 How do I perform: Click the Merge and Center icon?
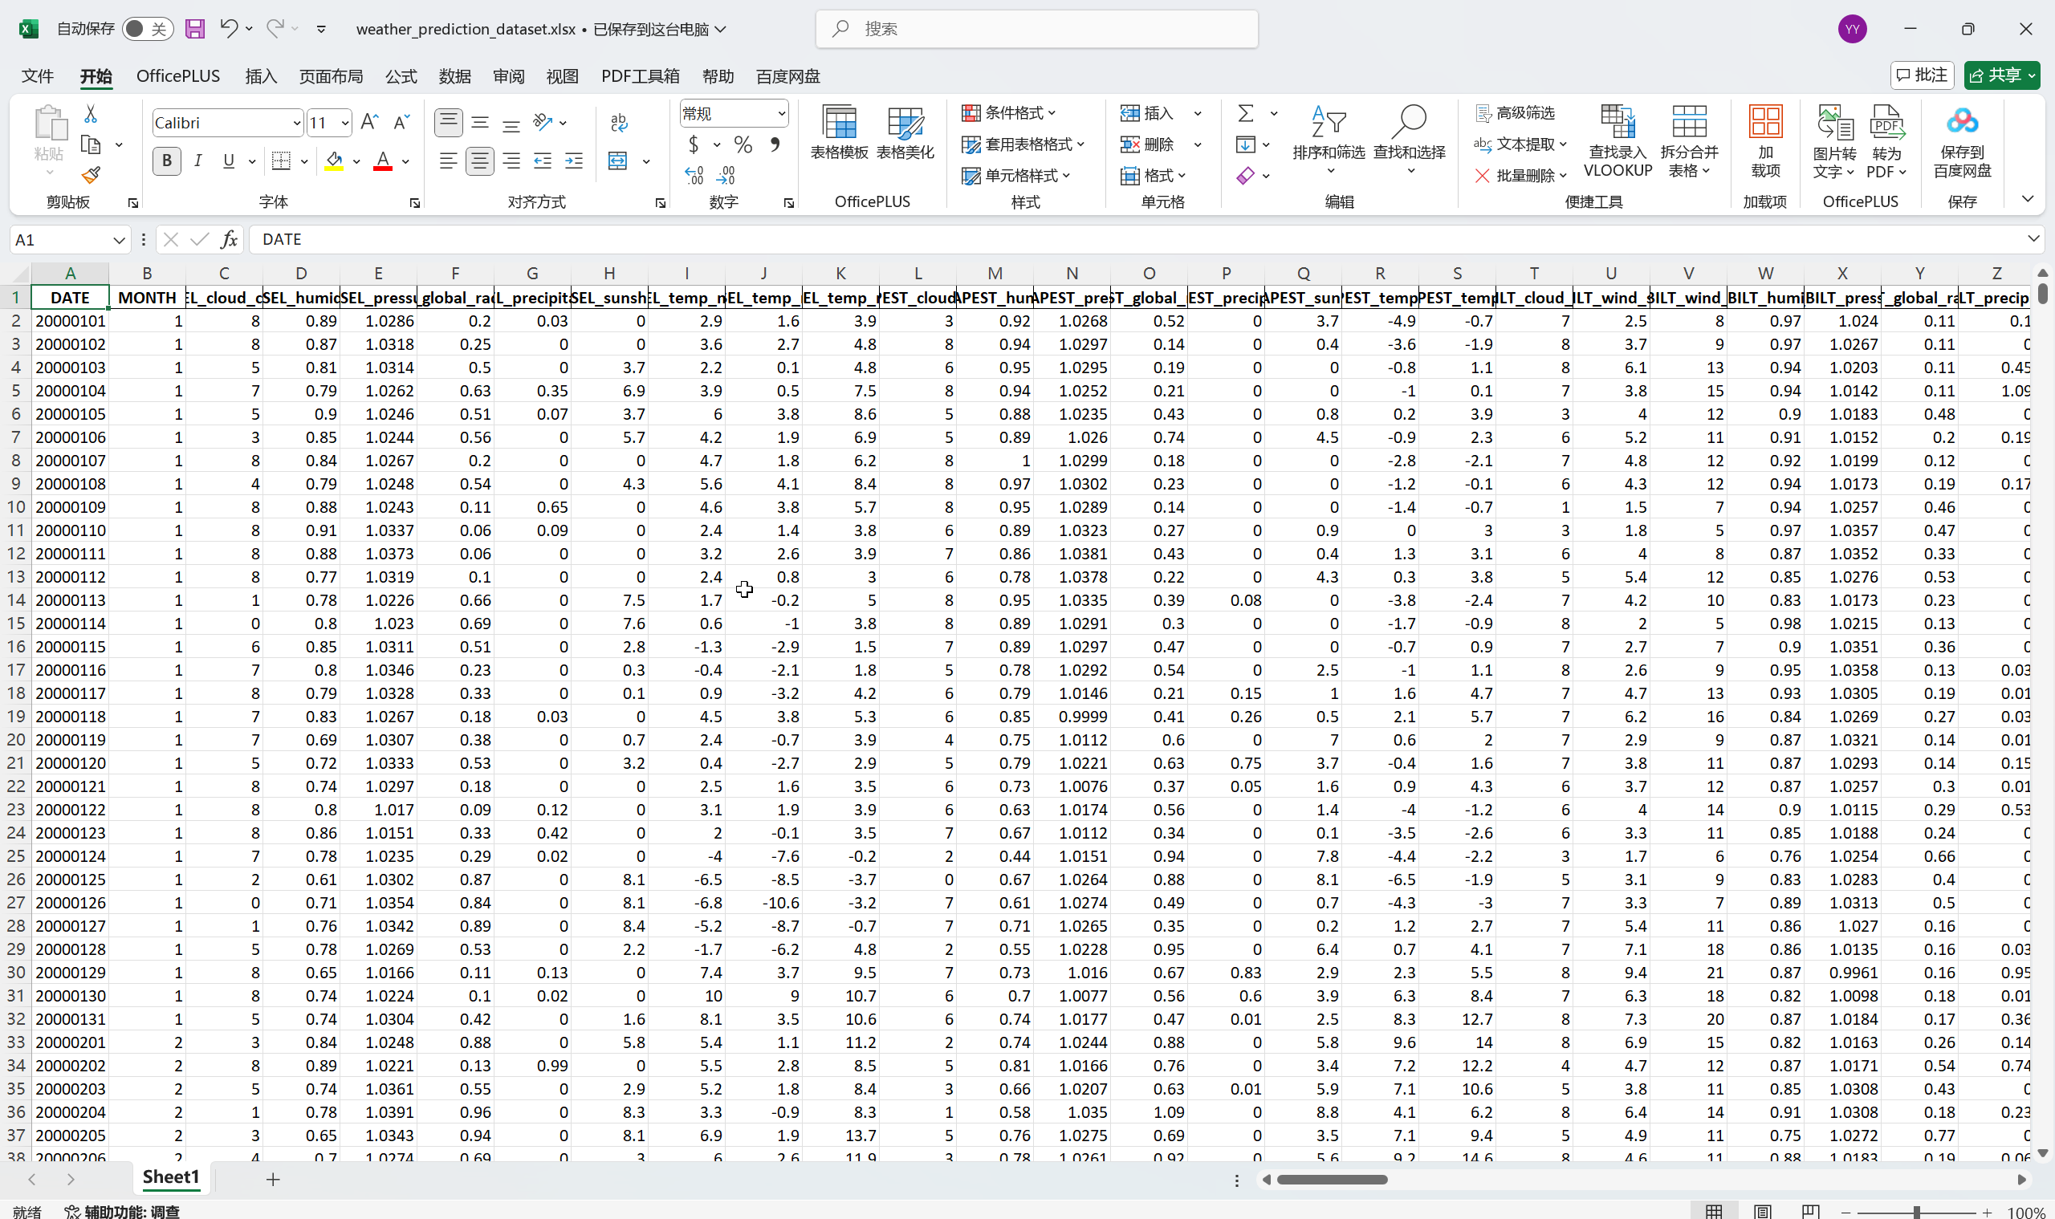point(618,161)
